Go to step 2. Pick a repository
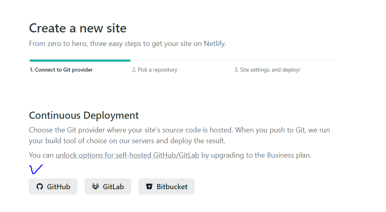The width and height of the screenshot is (386, 212). click(x=154, y=70)
